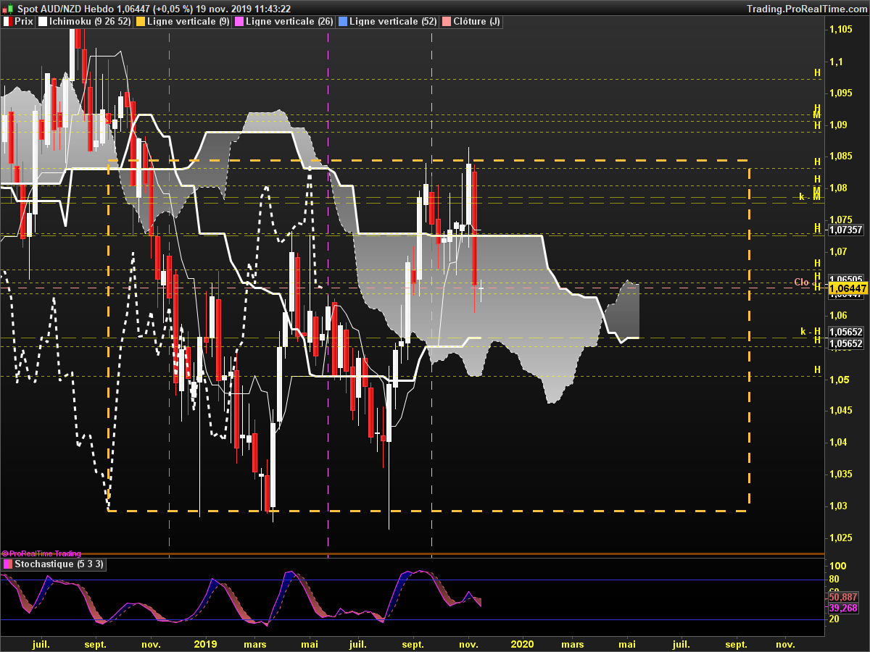The height and width of the screenshot is (652, 870).
Task: Click the Trading.ProRealTime.com link
Action: [x=806, y=9]
